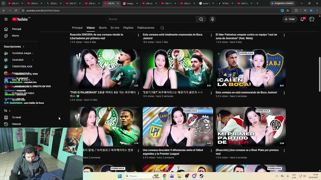Open the browser extensions puzzle icon
Image resolution: width=321 pixels, height=180 pixels.
tap(296, 10)
